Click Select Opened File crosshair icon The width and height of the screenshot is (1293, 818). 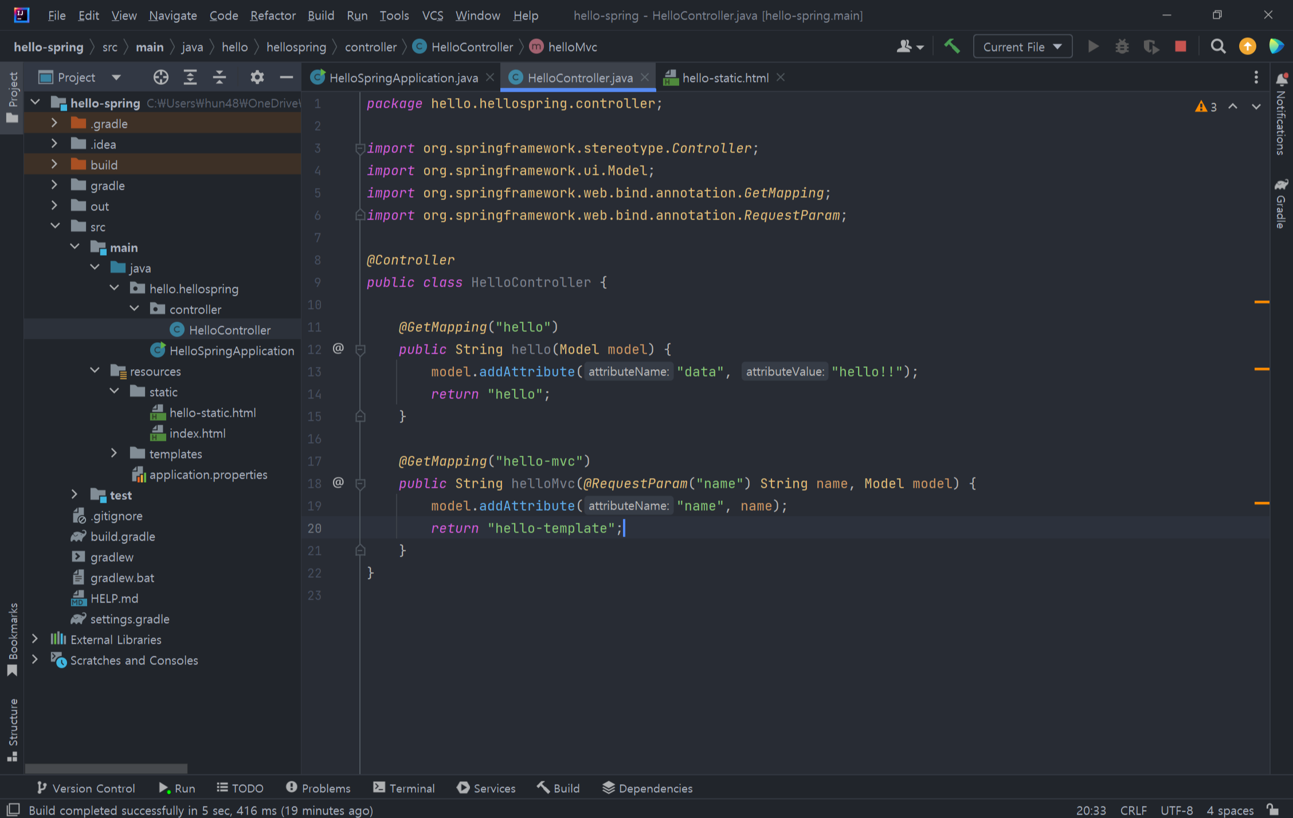pyautogui.click(x=160, y=77)
